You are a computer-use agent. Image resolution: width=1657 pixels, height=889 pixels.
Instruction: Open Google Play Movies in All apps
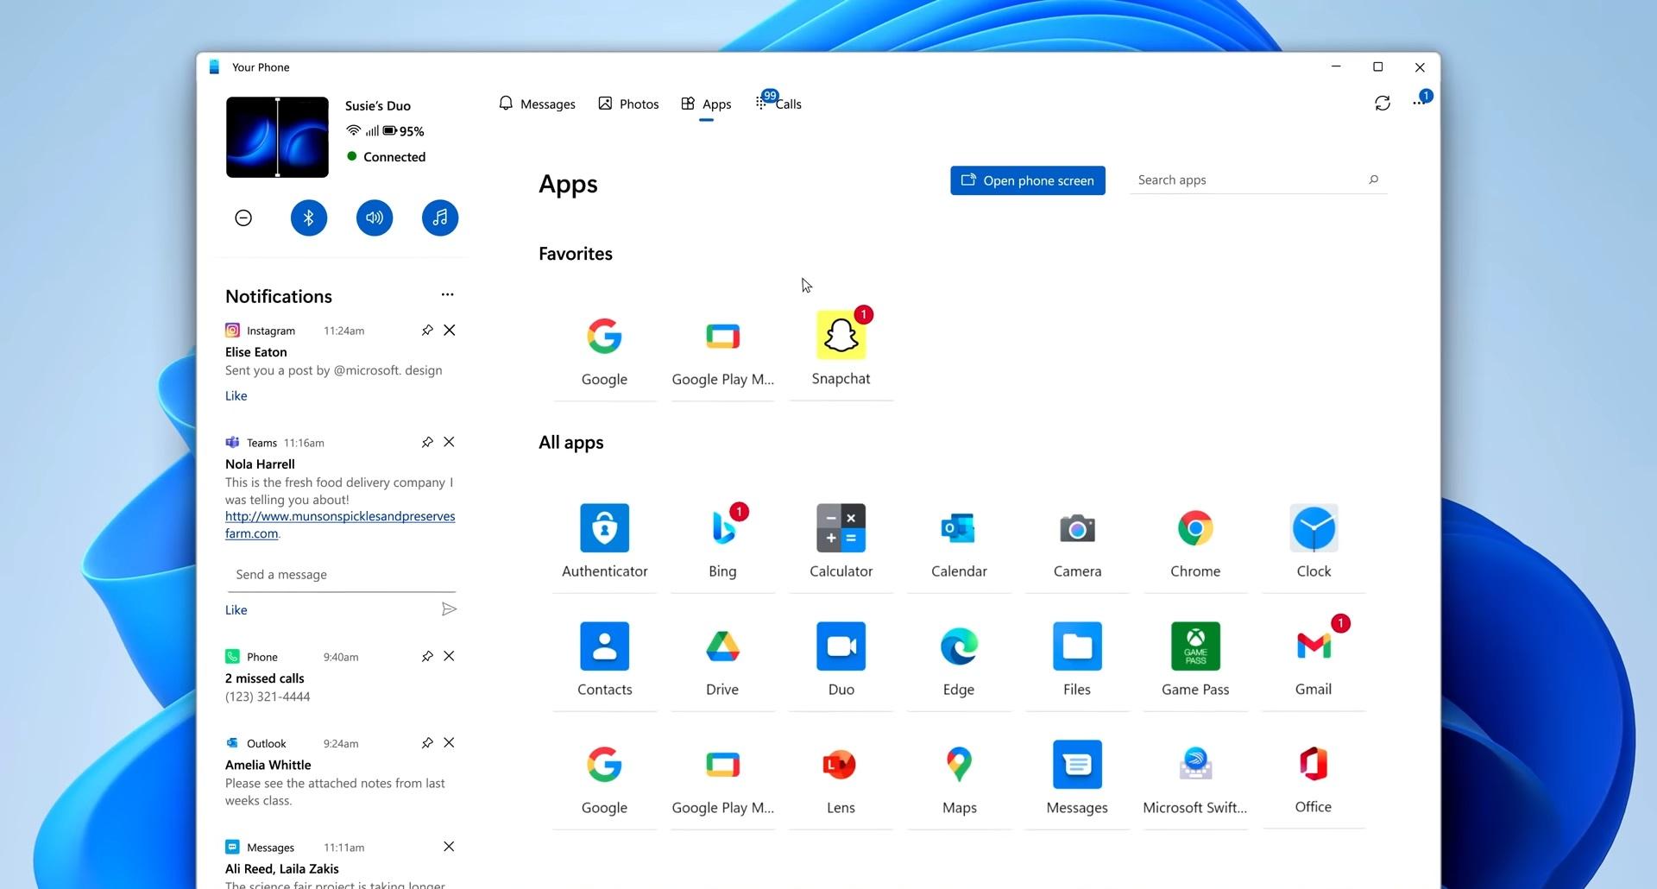723,778
